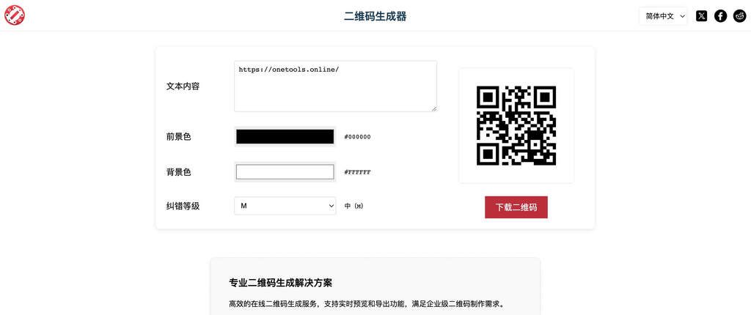The image size is (751, 315).
Task: Click the chevron arrow of error level select
Action: point(331,206)
